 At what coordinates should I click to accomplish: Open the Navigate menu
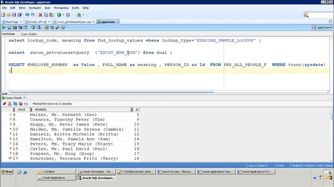pyautogui.click(x=35, y=8)
